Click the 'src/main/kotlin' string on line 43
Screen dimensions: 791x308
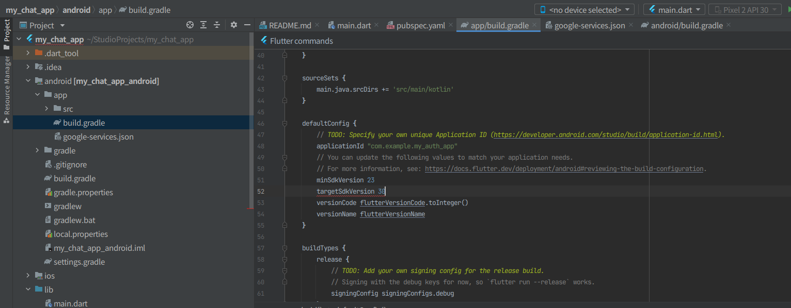pyautogui.click(x=423, y=90)
